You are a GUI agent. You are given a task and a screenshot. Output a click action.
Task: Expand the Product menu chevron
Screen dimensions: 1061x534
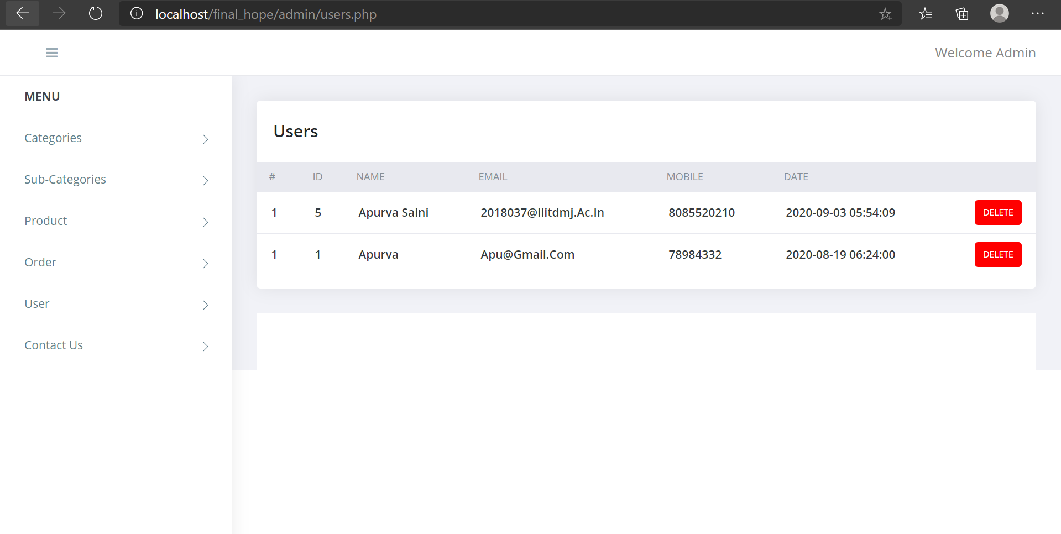coord(205,222)
